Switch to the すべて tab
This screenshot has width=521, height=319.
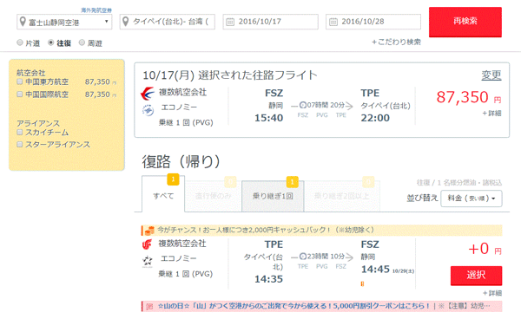[163, 194]
